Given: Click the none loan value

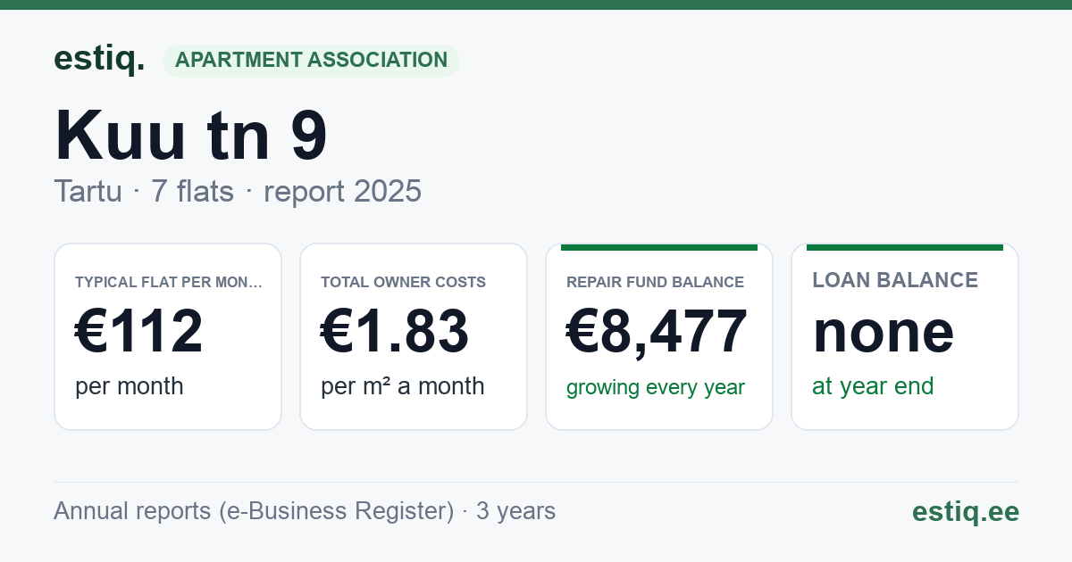Looking at the screenshot, I should 884,332.
